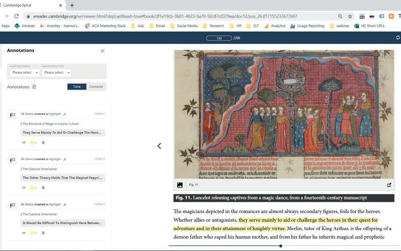
Task: Click the refresh icon in reader header
Action: [398, 38]
